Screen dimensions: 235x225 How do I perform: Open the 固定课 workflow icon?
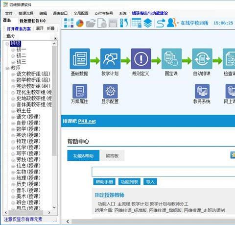coord(171,59)
